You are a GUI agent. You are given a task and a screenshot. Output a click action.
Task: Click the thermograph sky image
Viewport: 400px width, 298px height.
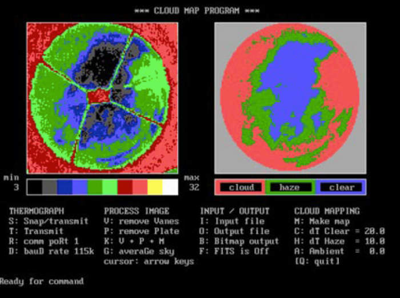pyautogui.click(x=102, y=98)
